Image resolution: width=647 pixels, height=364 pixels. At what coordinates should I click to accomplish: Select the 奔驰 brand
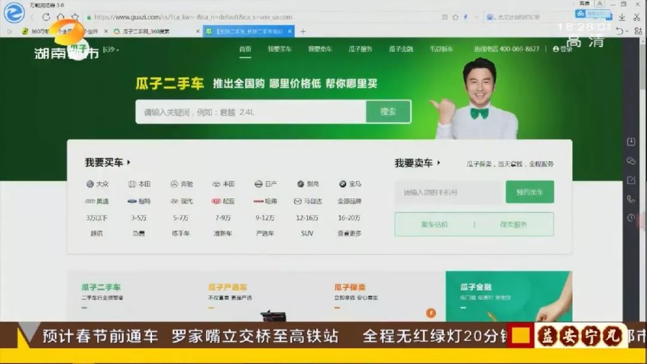[182, 184]
